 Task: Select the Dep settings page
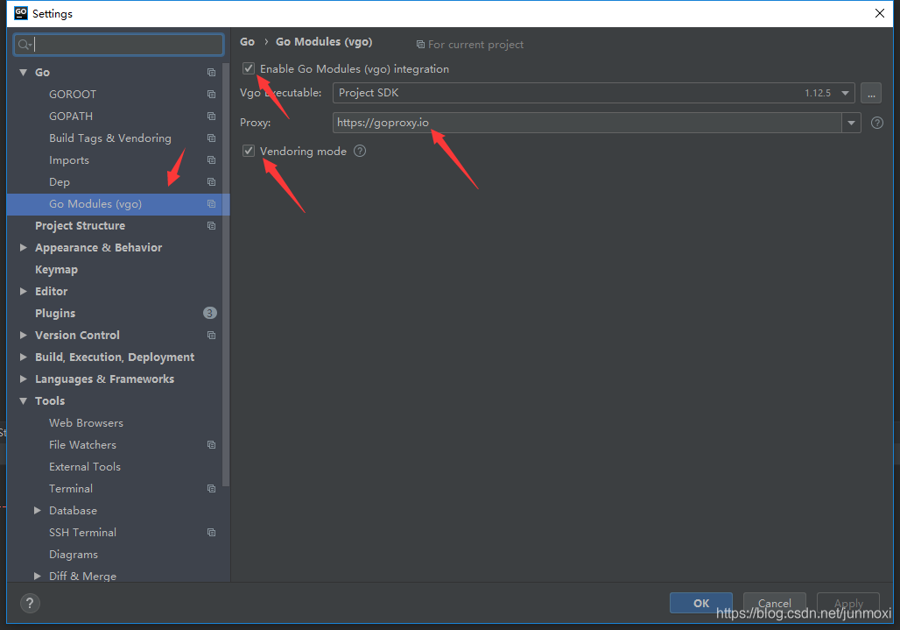pos(60,182)
